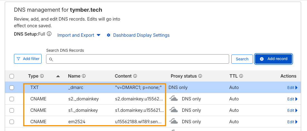
Task: Click the info icon beside Content header
Action: click(135, 76)
